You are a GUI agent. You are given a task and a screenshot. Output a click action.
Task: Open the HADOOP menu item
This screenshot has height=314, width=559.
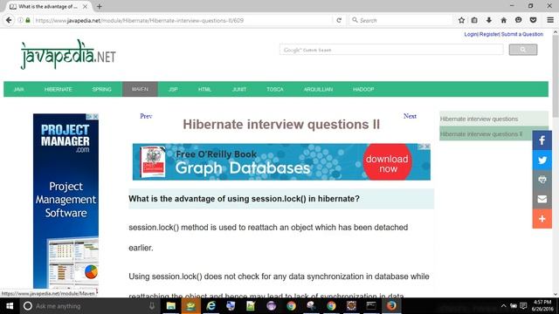click(x=363, y=89)
